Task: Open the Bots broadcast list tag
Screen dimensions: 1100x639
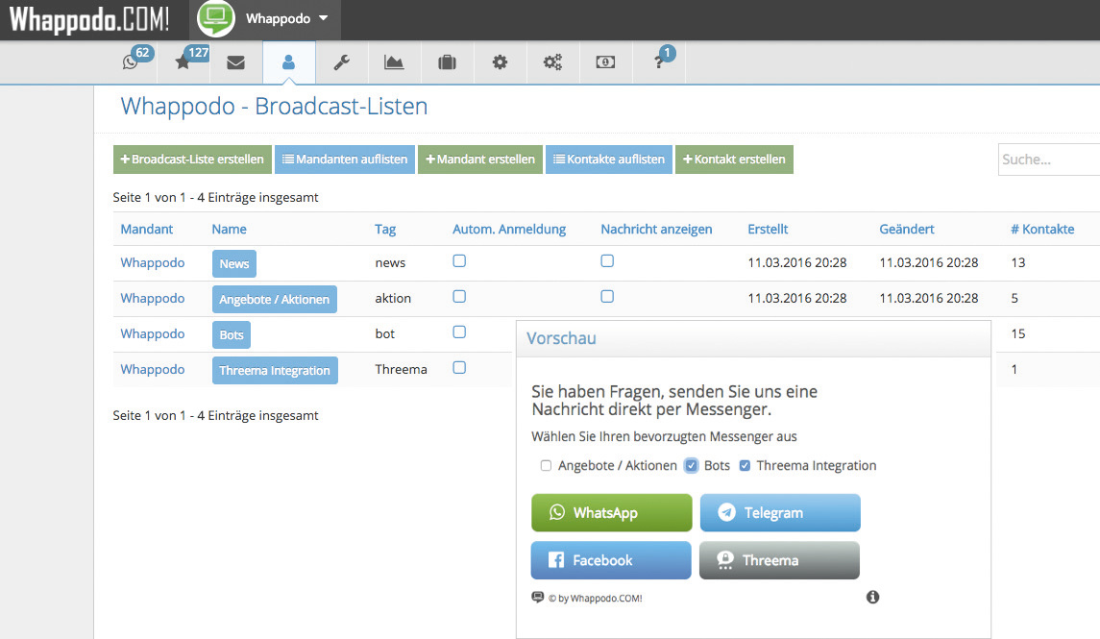Action: tap(232, 334)
